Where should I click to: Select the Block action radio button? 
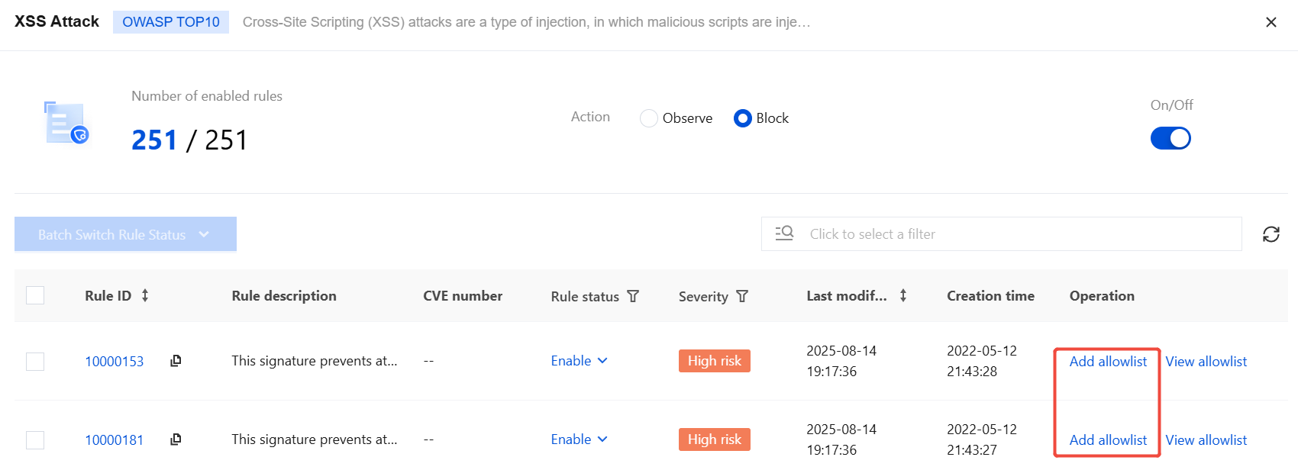[743, 118]
